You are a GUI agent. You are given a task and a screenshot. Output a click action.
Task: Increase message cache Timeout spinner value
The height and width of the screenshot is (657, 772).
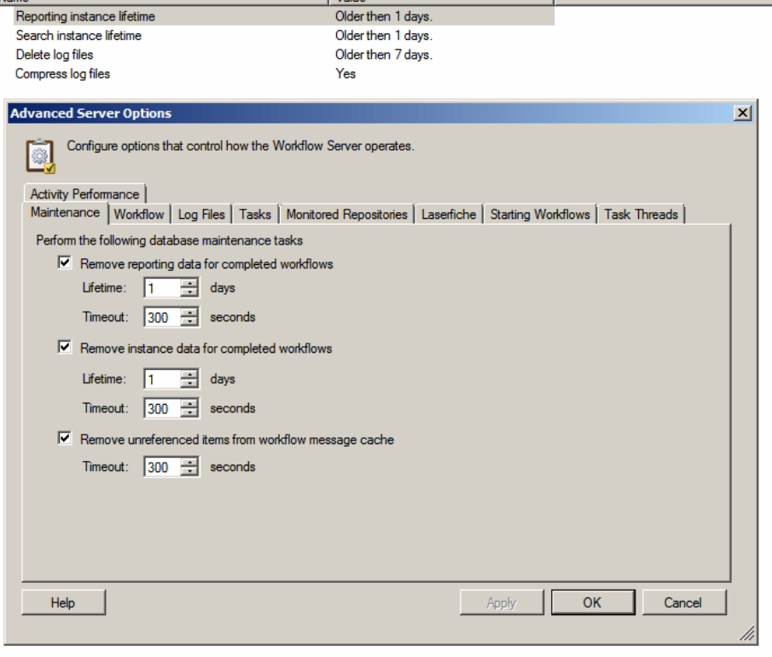click(190, 463)
